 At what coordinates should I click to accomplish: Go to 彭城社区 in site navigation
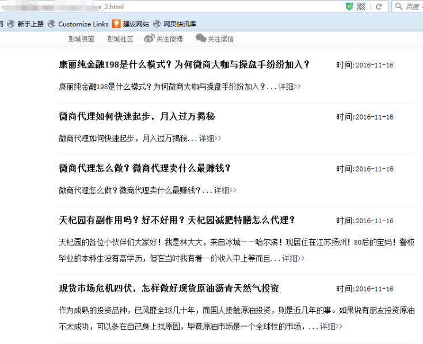click(x=120, y=39)
